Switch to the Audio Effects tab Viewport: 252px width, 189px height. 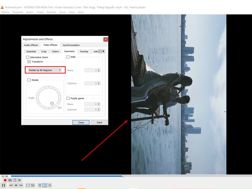pos(31,45)
